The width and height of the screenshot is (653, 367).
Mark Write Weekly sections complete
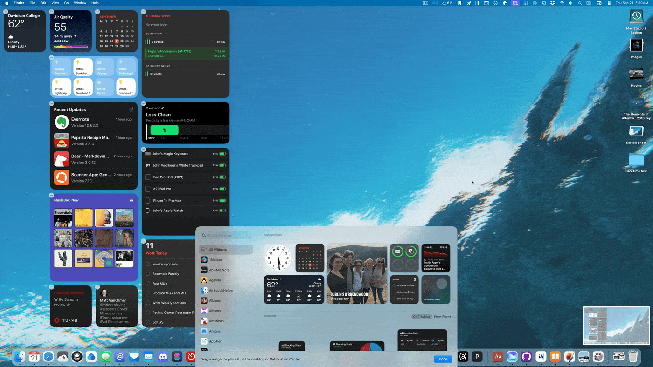coord(148,303)
